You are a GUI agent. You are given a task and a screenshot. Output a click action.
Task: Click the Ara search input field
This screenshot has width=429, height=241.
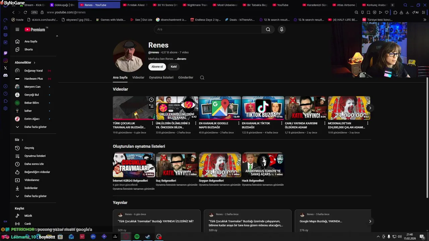208,29
